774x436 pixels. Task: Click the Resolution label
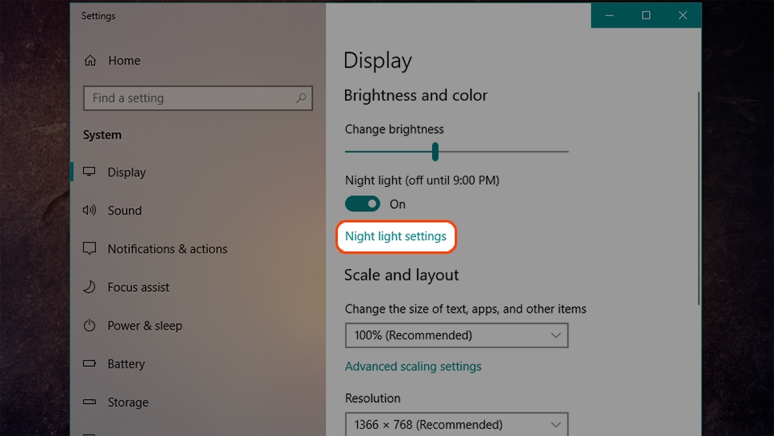372,398
